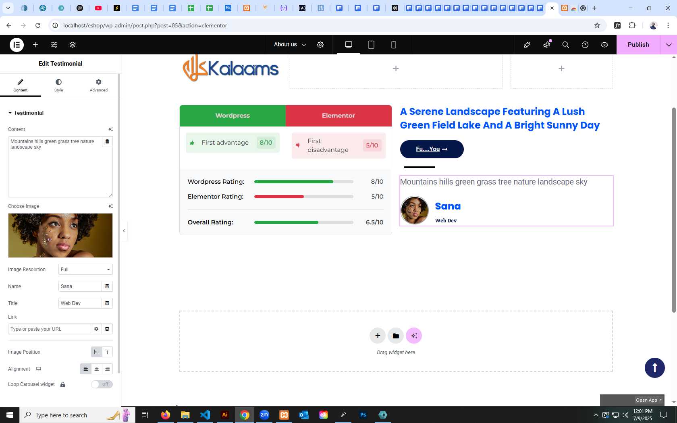
Task: Align testimonial text left
Action: tap(85, 369)
